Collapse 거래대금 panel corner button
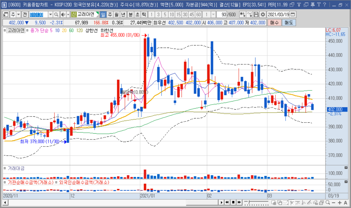 [346, 168]
